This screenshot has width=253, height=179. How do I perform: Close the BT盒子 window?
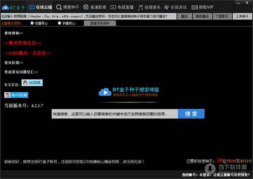[247, 3]
